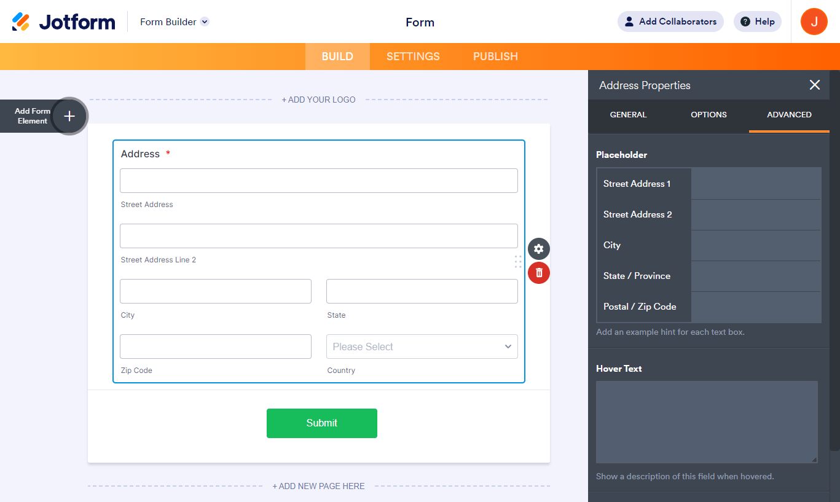Image resolution: width=840 pixels, height=502 pixels.
Task: Click the State input field
Action: (422, 291)
